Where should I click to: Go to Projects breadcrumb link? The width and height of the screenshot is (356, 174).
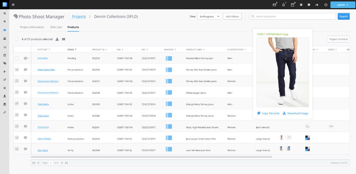pyautogui.click(x=79, y=17)
